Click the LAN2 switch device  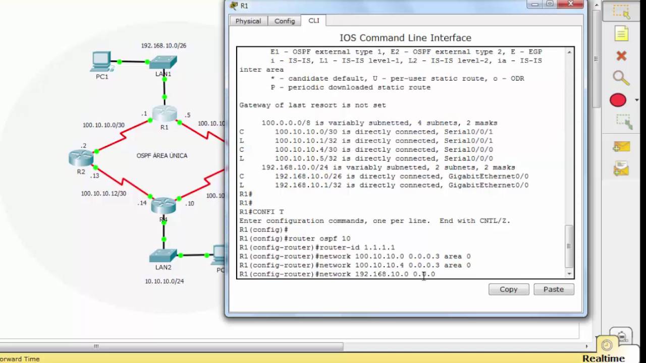[163, 256]
